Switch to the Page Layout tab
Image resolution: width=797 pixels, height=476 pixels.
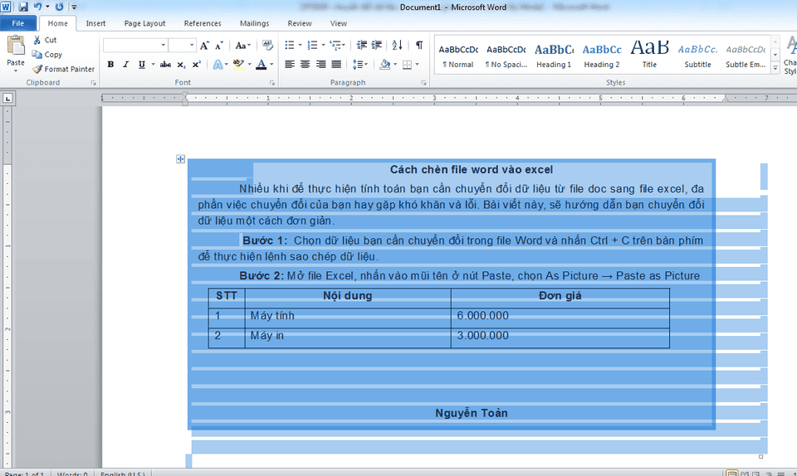point(144,24)
